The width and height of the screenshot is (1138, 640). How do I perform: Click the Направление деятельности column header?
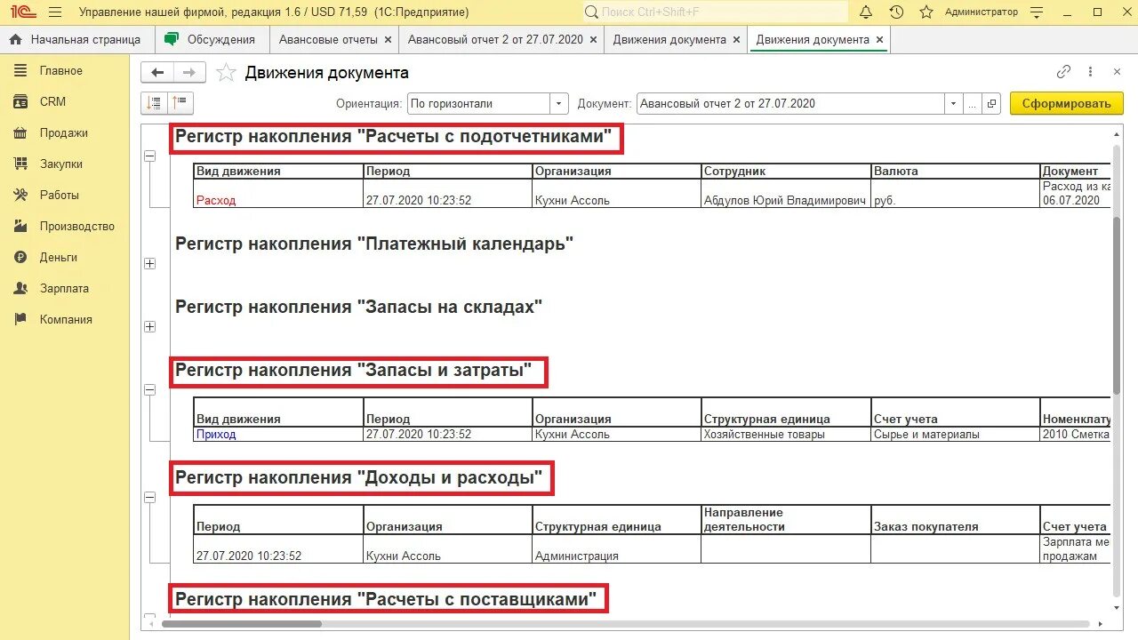click(x=786, y=519)
